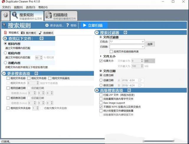The height and width of the screenshot is (144, 189).
Task: Click the document icon of 常规模式
Action: click(5, 33)
